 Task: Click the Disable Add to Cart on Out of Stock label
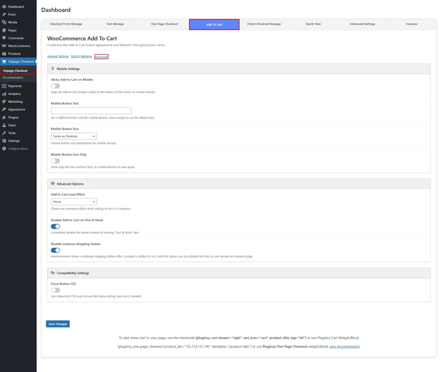77,220
